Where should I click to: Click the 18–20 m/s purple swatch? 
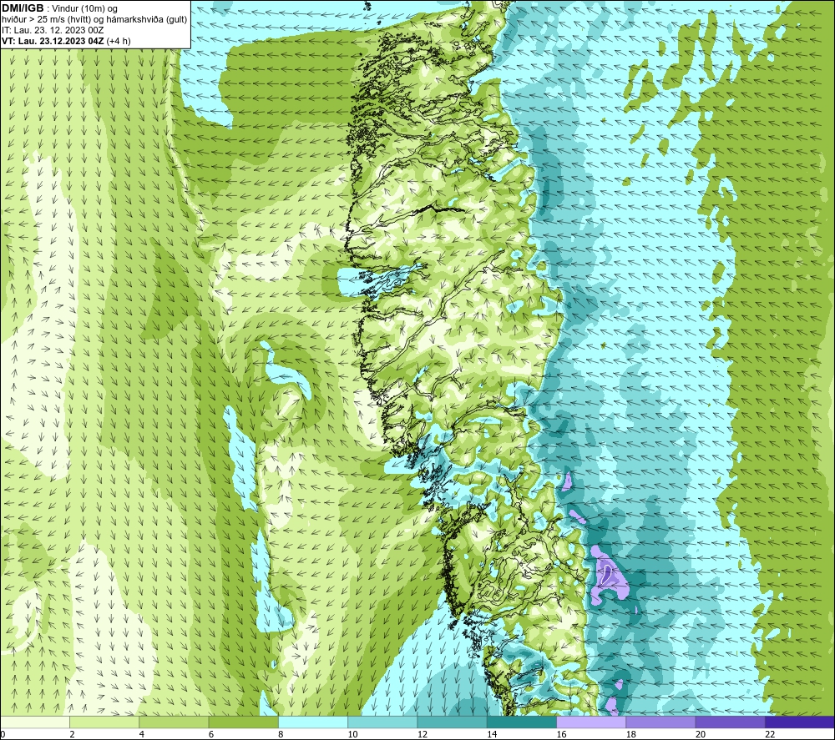pyautogui.click(x=660, y=722)
